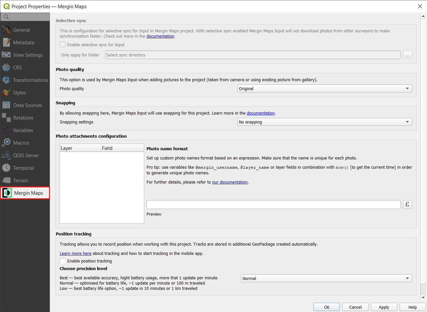Select the Variables tab
This screenshot has width=427, height=312.
(25, 130)
